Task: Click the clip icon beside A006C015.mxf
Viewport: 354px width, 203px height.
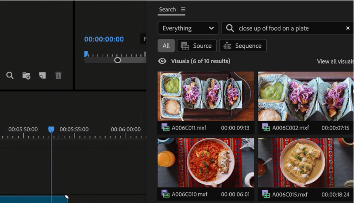Action: 266,194
